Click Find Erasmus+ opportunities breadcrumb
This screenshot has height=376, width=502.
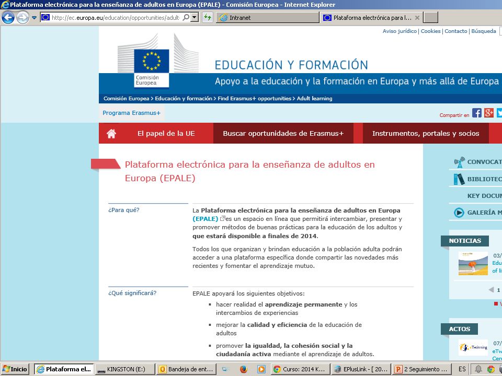pos(255,99)
